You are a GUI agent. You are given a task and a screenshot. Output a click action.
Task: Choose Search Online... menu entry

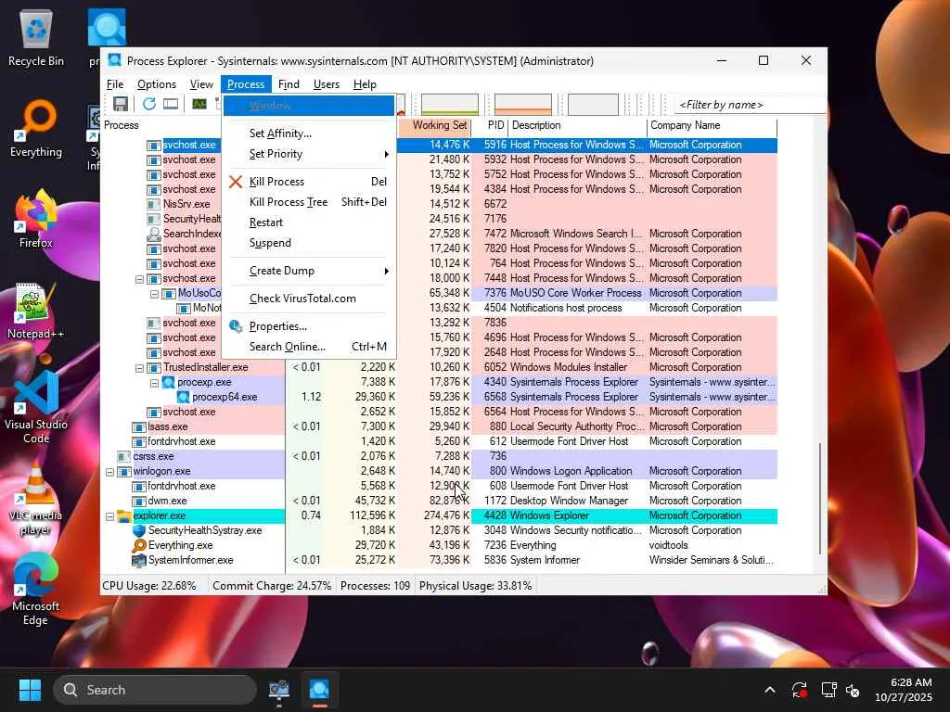coord(309,347)
